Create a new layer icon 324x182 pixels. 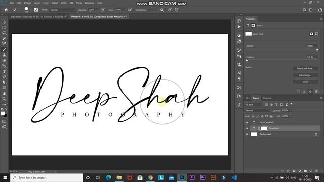pyautogui.click(x=311, y=171)
